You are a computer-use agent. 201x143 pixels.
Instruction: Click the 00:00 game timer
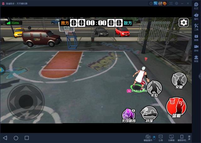click(x=96, y=23)
